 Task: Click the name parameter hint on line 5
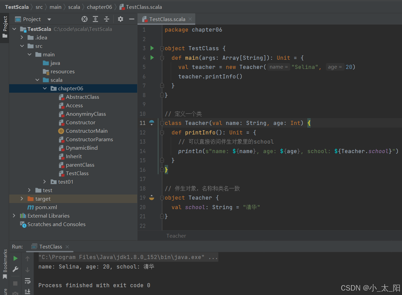[x=279, y=67]
